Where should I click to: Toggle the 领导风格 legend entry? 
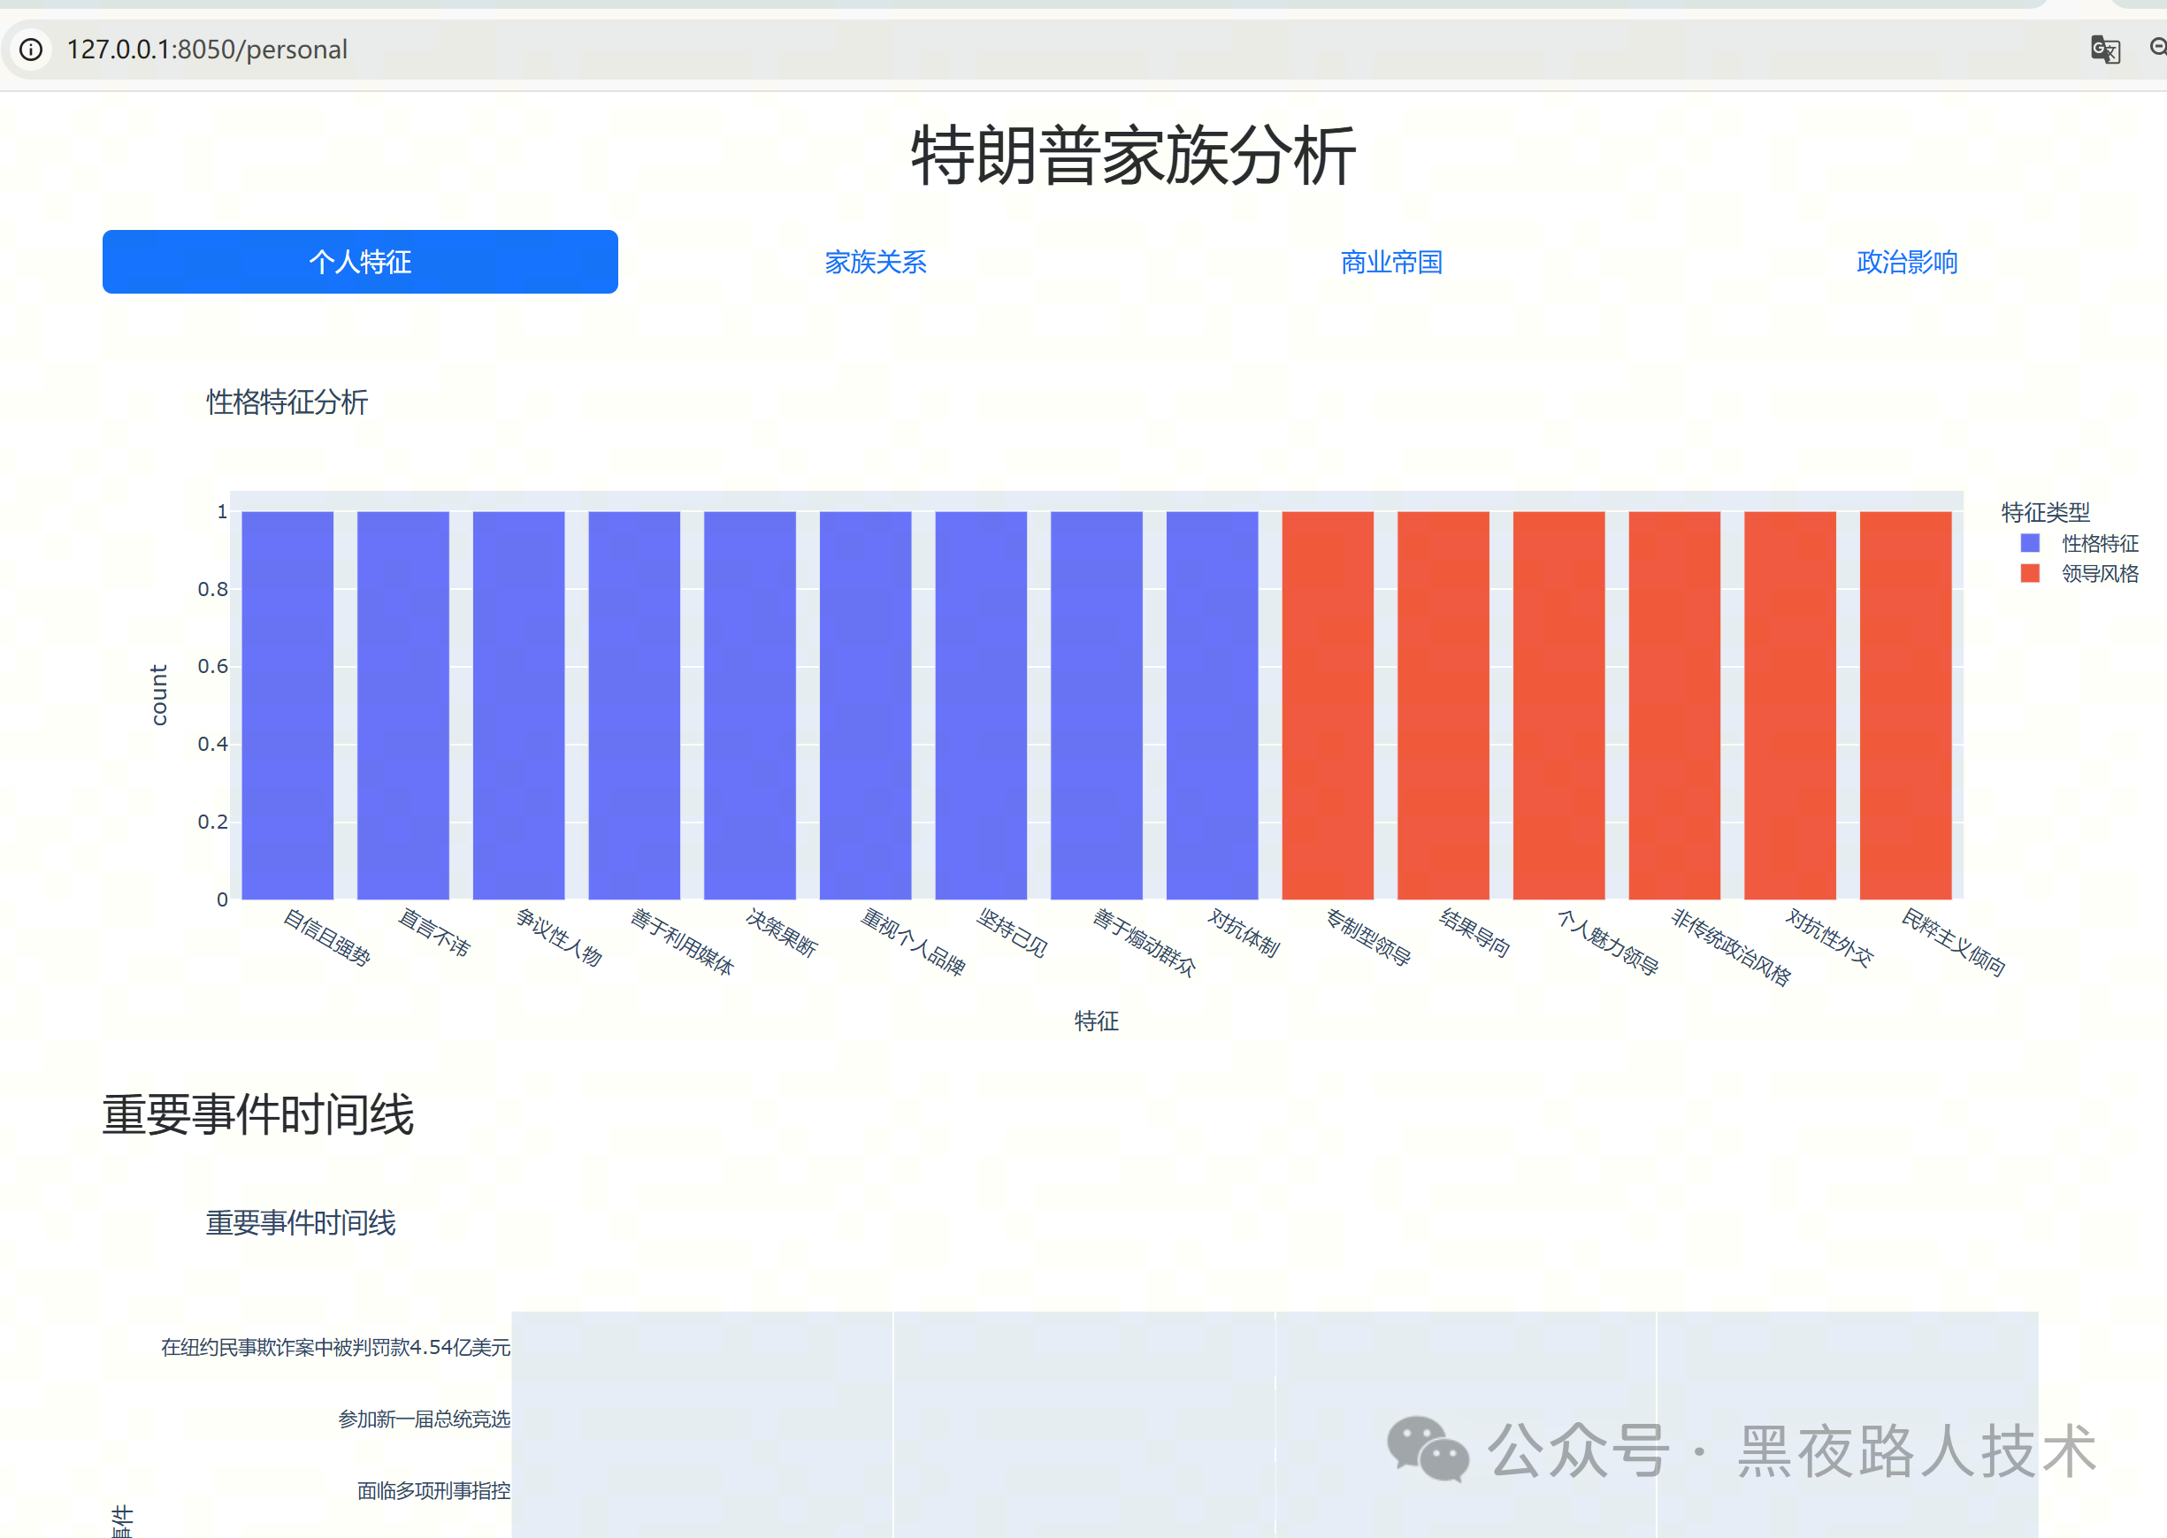(x=2100, y=574)
